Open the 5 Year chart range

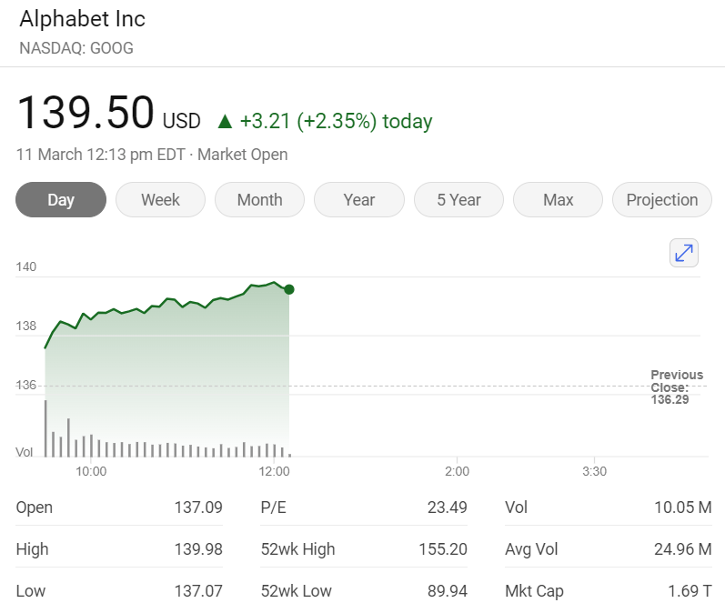[x=458, y=200]
